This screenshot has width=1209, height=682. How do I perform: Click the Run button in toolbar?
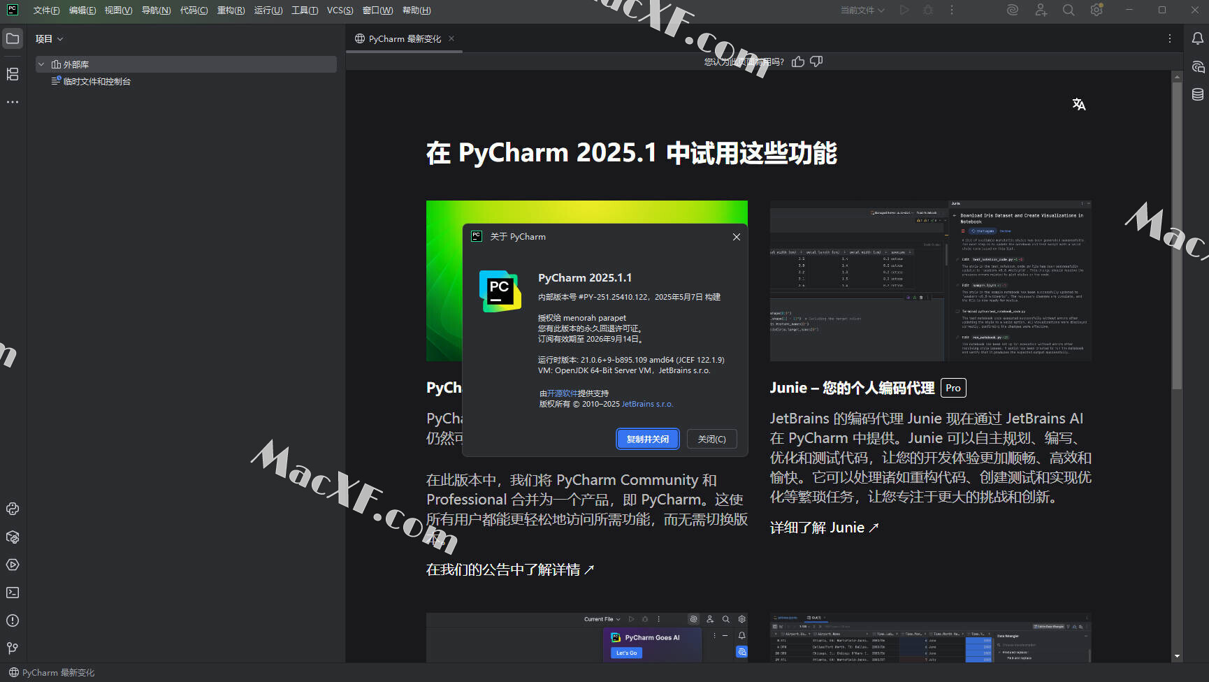(x=904, y=10)
